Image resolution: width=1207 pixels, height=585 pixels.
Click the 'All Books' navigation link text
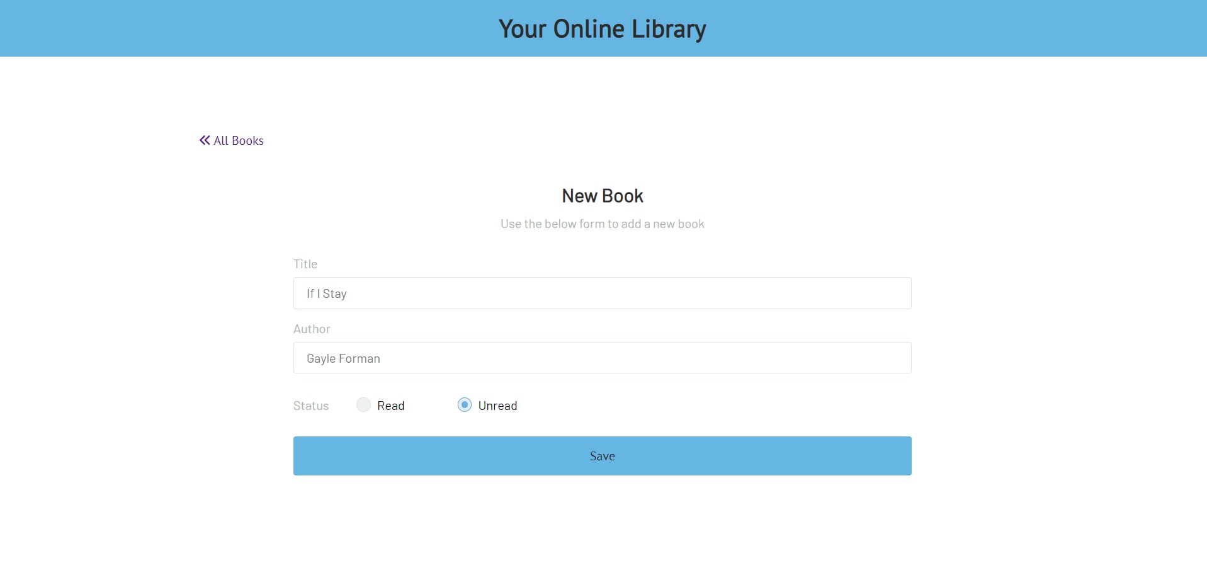pos(237,140)
